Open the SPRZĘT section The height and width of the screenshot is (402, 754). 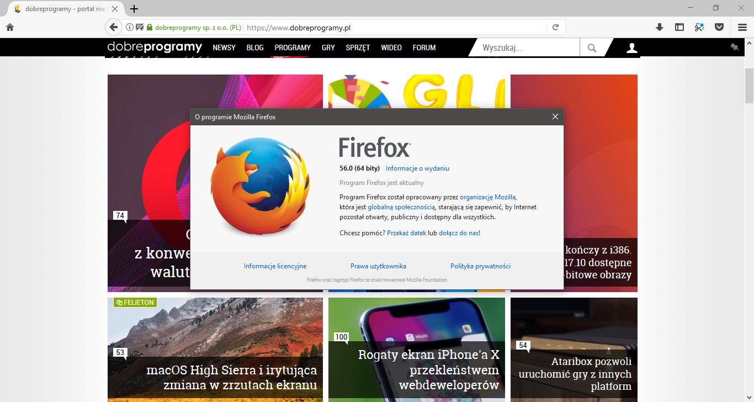coord(358,47)
